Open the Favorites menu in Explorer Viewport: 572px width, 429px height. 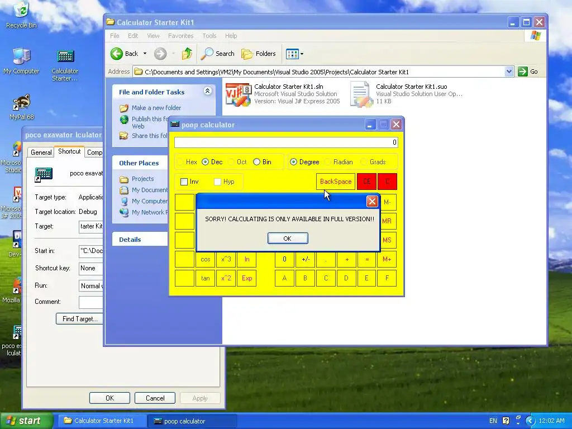(181, 36)
